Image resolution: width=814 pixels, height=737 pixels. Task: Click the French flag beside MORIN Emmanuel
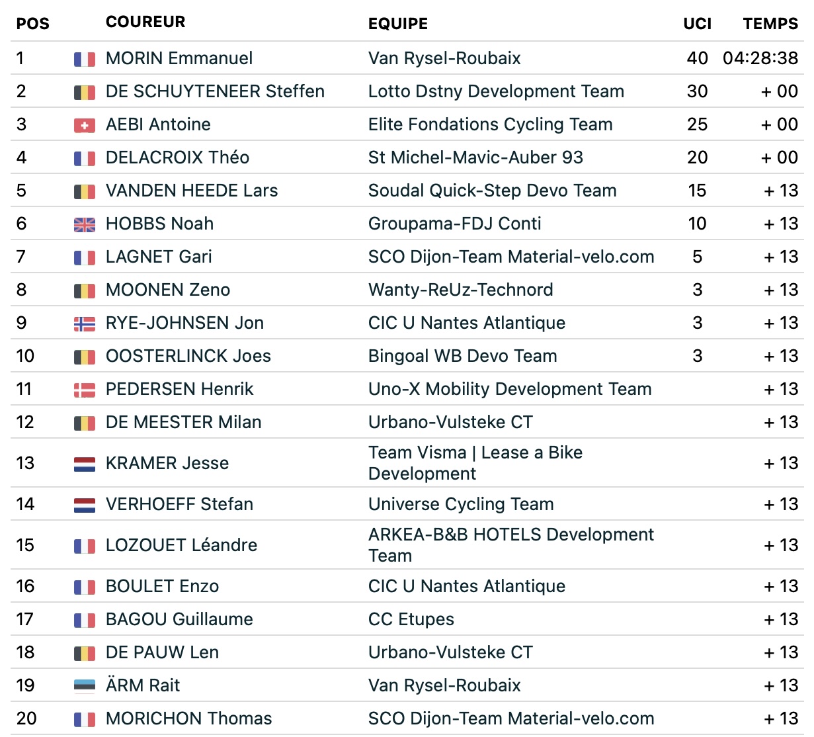[84, 59]
